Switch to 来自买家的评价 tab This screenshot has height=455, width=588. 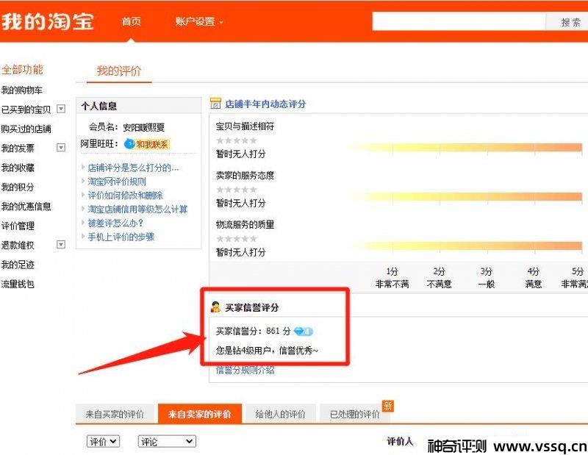click(x=115, y=414)
